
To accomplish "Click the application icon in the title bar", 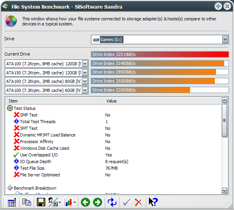I will (5, 6).
